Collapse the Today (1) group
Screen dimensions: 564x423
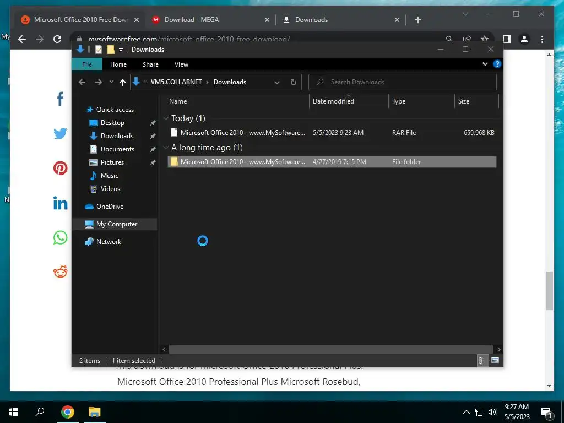pyautogui.click(x=166, y=118)
